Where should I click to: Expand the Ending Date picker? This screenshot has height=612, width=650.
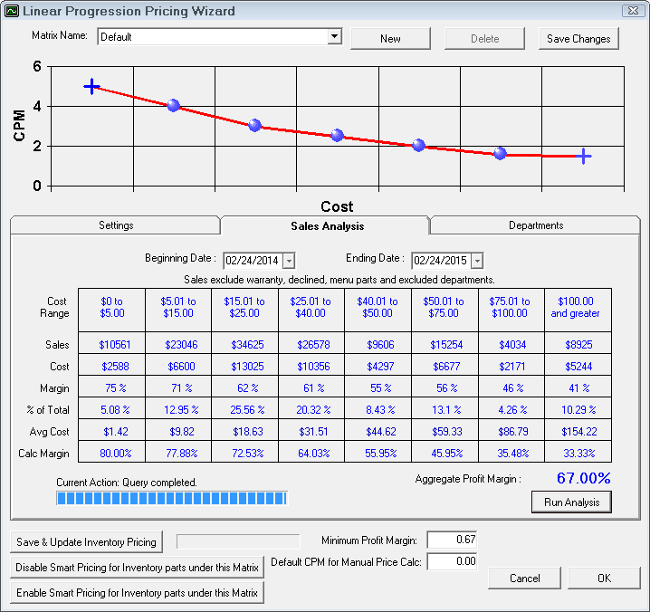(x=477, y=261)
